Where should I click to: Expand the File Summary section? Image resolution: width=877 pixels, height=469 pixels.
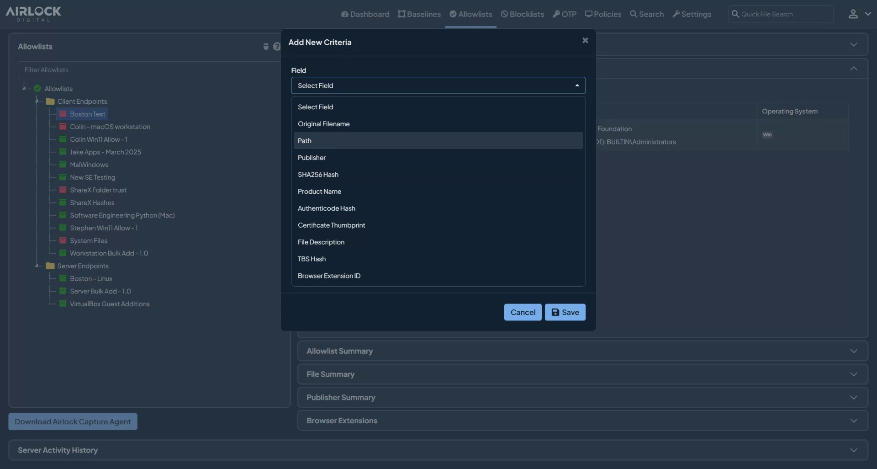(x=854, y=374)
